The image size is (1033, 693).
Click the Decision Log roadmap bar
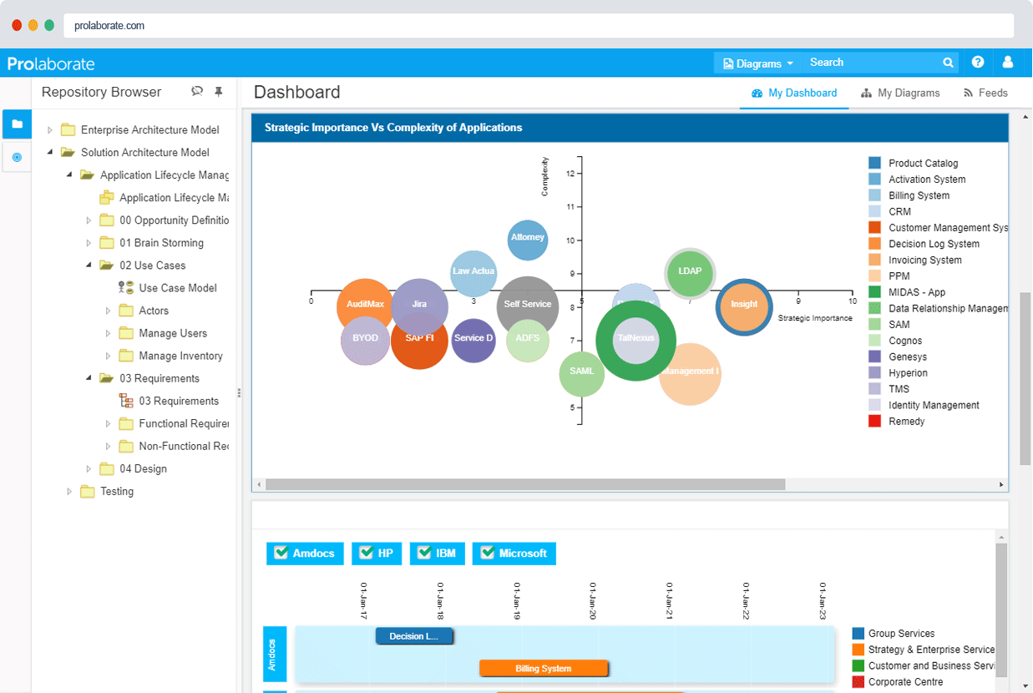coord(414,636)
